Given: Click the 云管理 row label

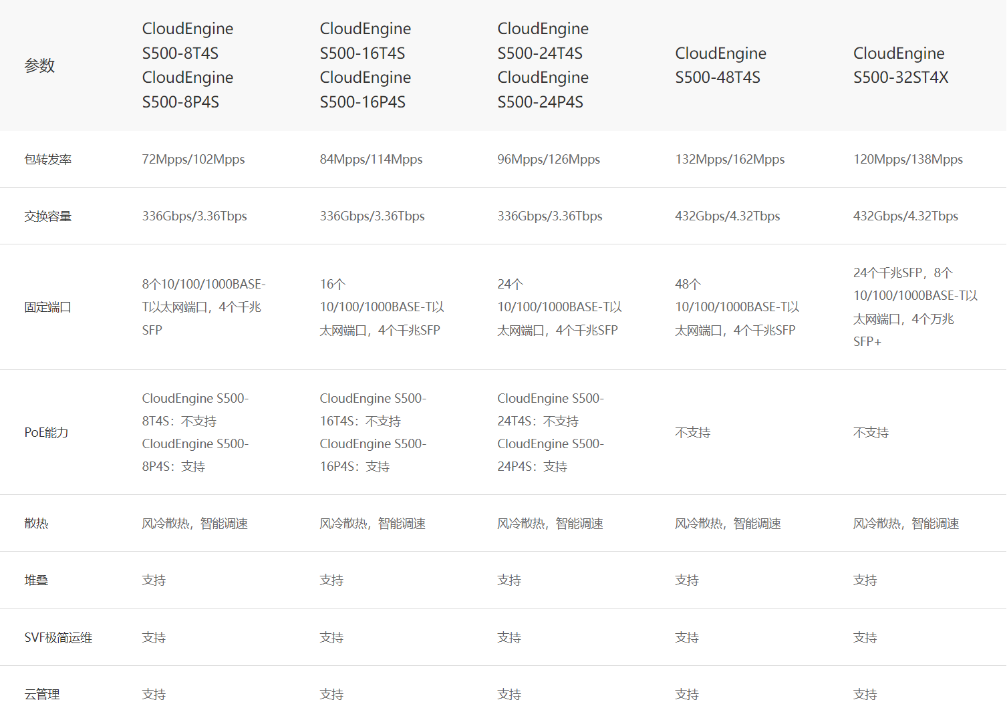Looking at the screenshot, I should pyautogui.click(x=42, y=695).
